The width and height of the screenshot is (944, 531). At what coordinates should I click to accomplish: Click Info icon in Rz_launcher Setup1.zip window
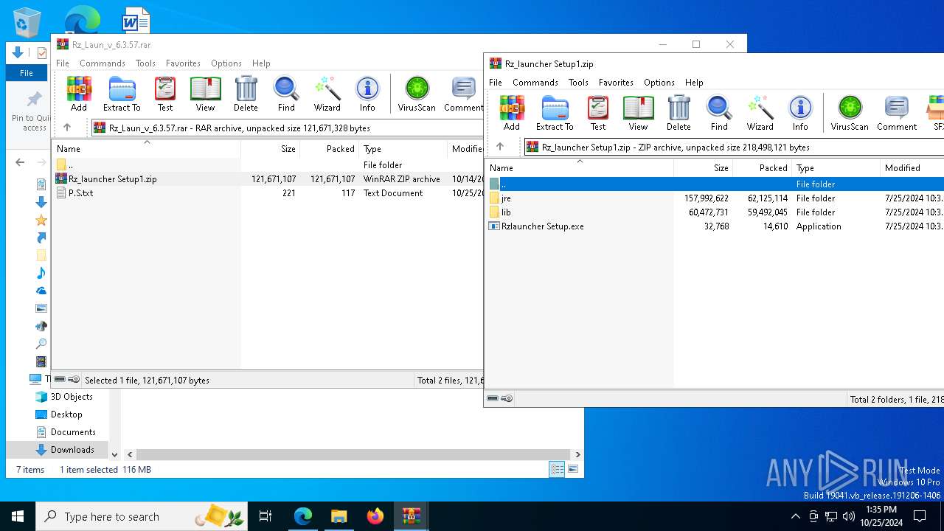click(x=800, y=113)
